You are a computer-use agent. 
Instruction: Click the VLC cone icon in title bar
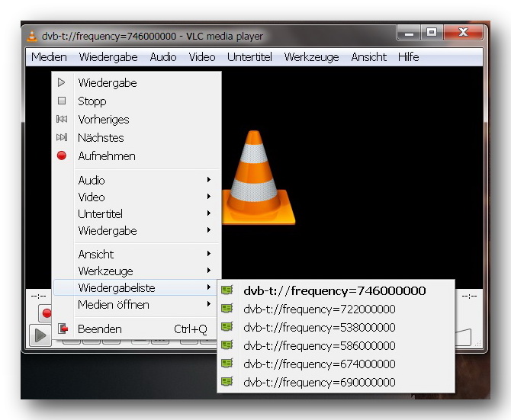tap(31, 36)
